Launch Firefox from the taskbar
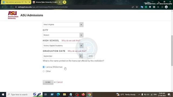173x97 pixels. (83, 95)
